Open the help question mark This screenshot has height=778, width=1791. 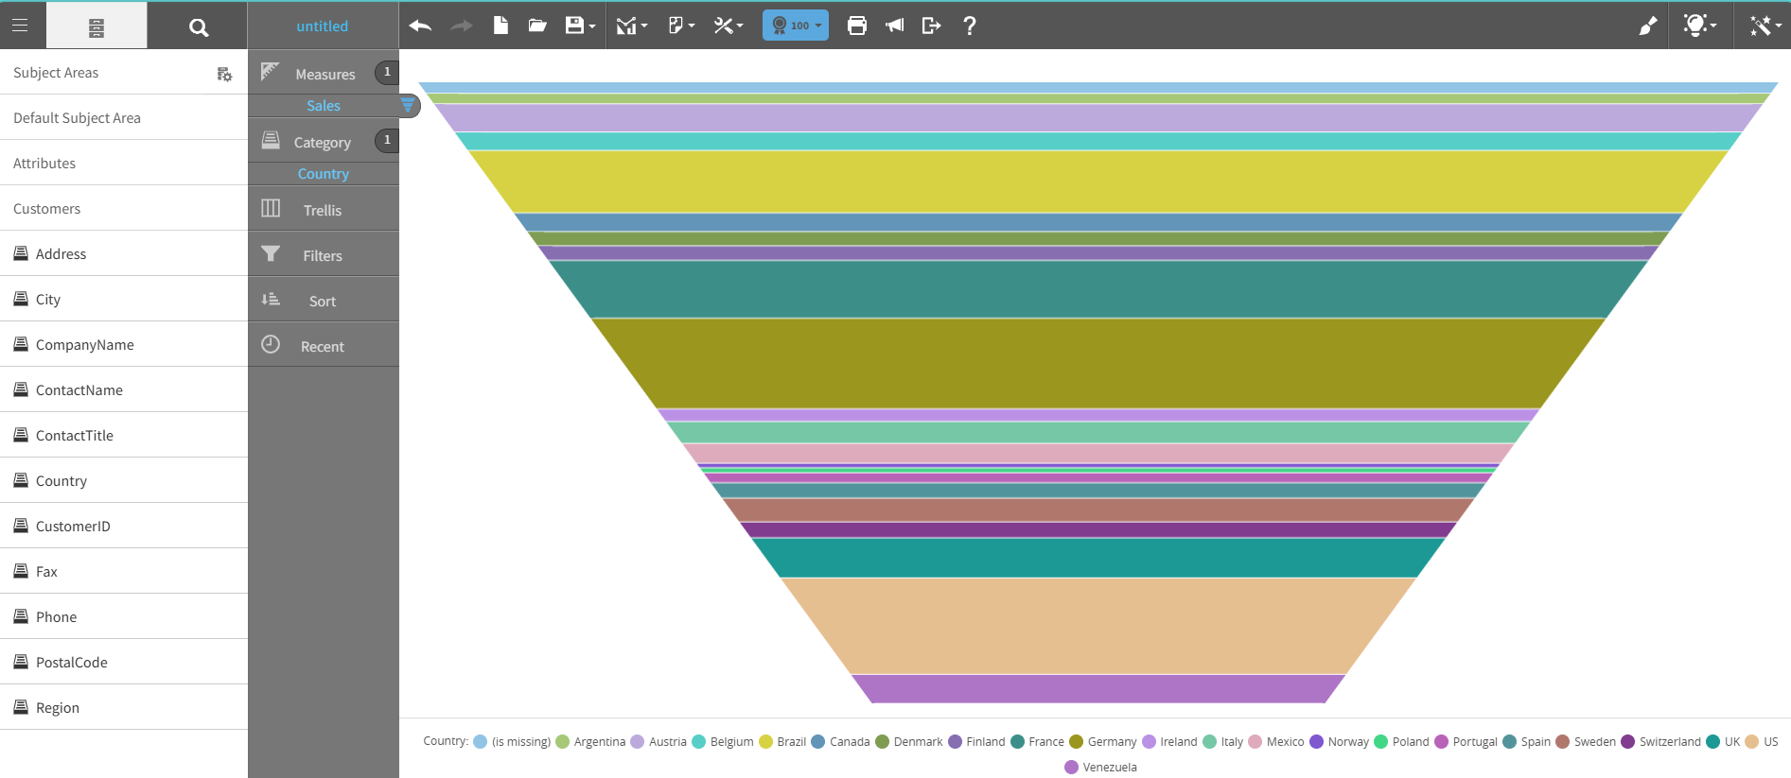coord(970,26)
